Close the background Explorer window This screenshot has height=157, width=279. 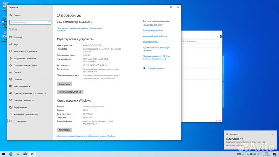[219, 33]
